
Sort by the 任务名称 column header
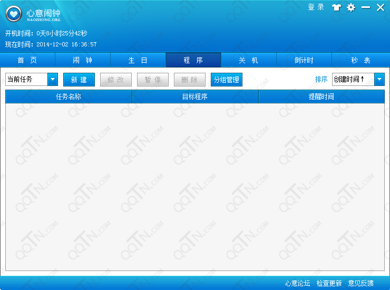click(69, 96)
